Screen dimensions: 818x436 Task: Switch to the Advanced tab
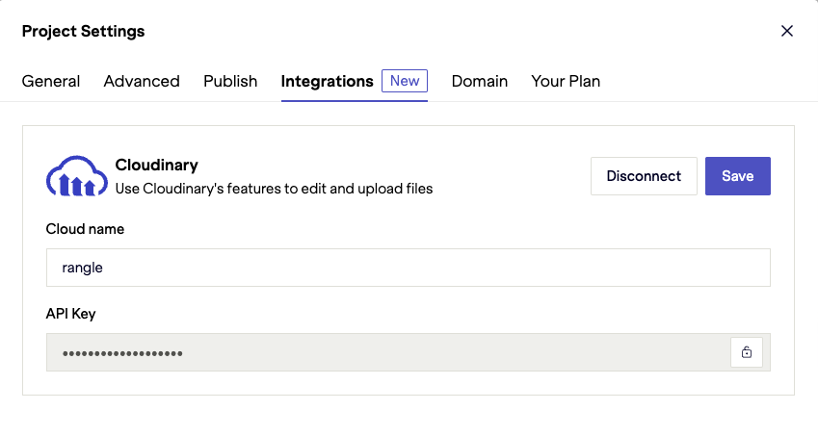[142, 81]
